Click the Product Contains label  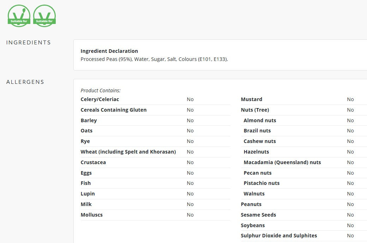pyautogui.click(x=100, y=91)
